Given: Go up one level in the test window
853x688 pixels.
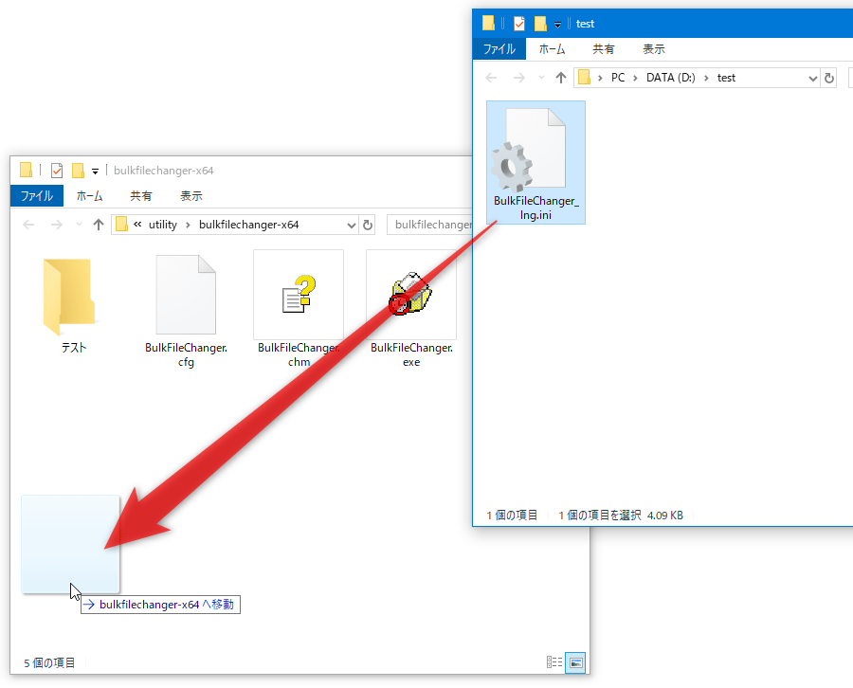Looking at the screenshot, I should click(x=561, y=78).
